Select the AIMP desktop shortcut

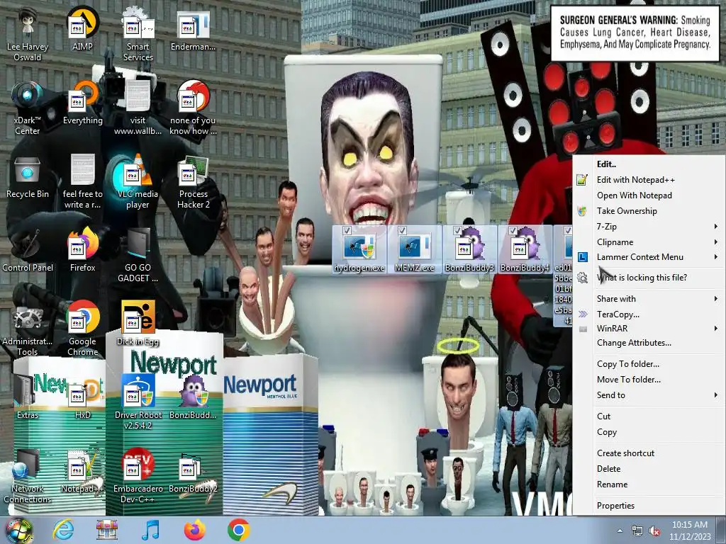(82, 30)
